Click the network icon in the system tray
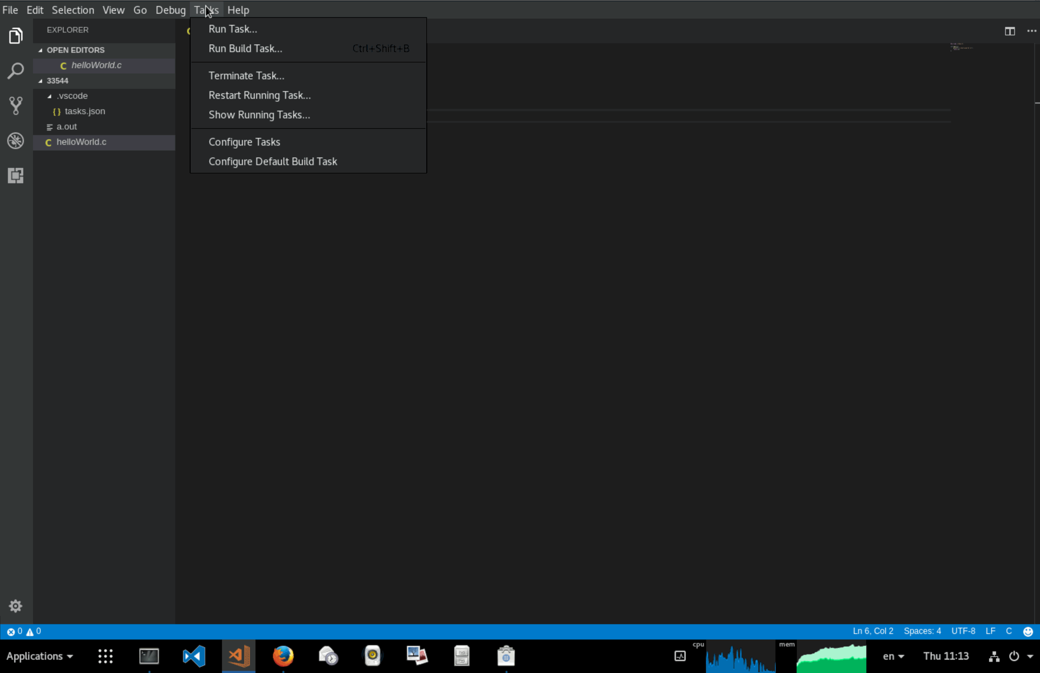Image resolution: width=1040 pixels, height=673 pixels. pyautogui.click(x=994, y=656)
